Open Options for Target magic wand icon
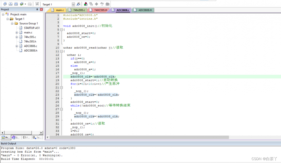Screen dimensions: 281x163 (79, 4)
